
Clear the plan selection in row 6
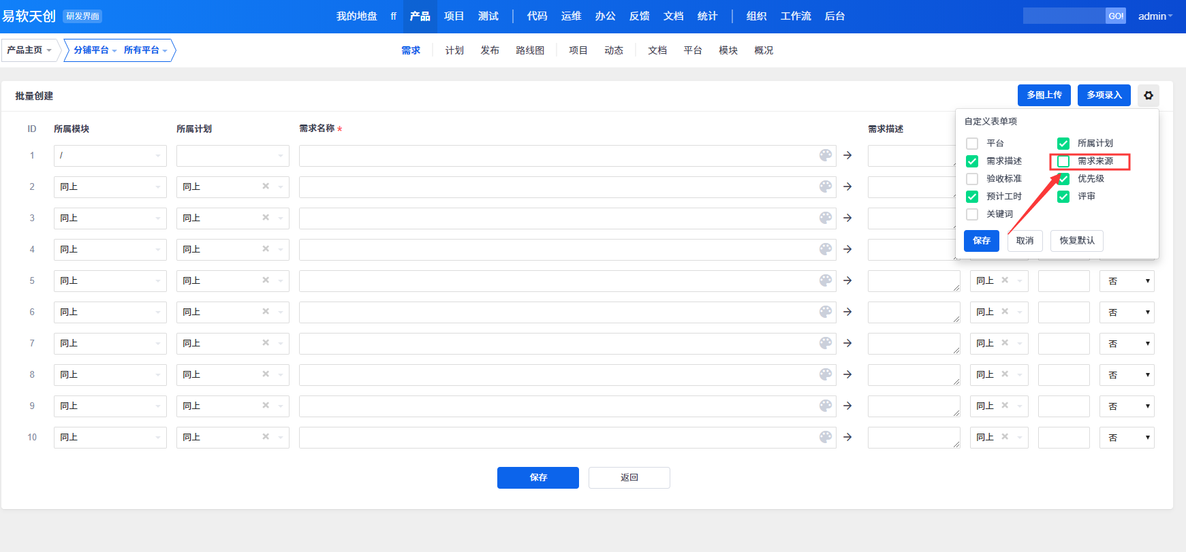(x=266, y=311)
